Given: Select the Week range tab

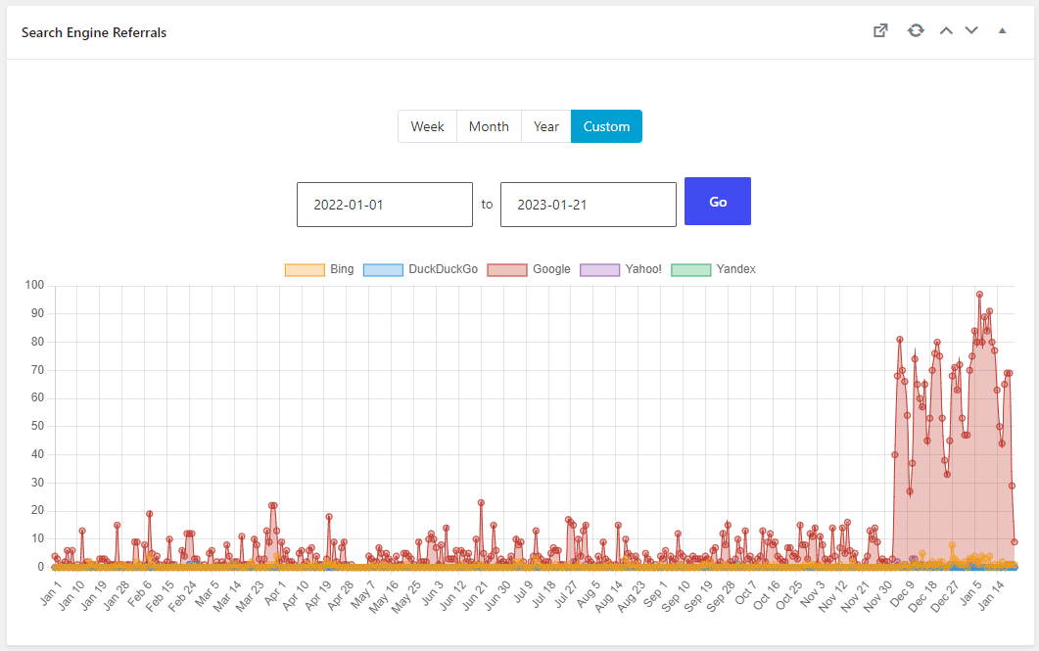Looking at the screenshot, I should click(427, 126).
